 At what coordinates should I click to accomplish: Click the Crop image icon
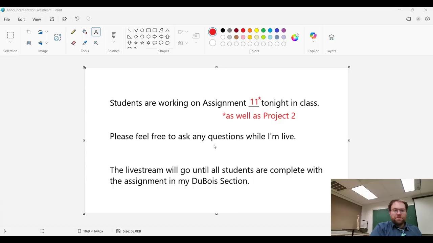(x=29, y=32)
